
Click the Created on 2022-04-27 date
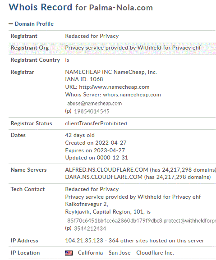coord(96,143)
